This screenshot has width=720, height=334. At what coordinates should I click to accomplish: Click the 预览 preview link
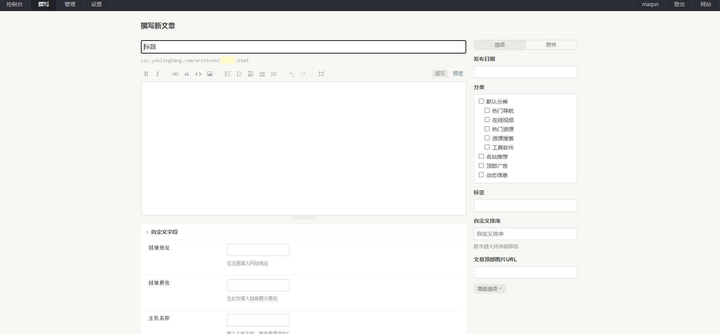coord(458,73)
